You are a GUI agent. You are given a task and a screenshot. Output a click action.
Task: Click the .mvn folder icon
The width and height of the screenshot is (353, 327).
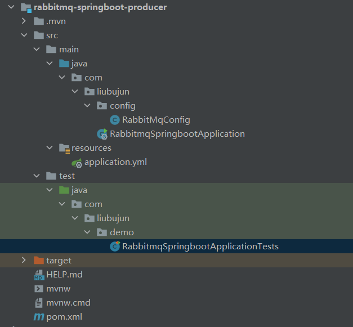click(x=39, y=21)
